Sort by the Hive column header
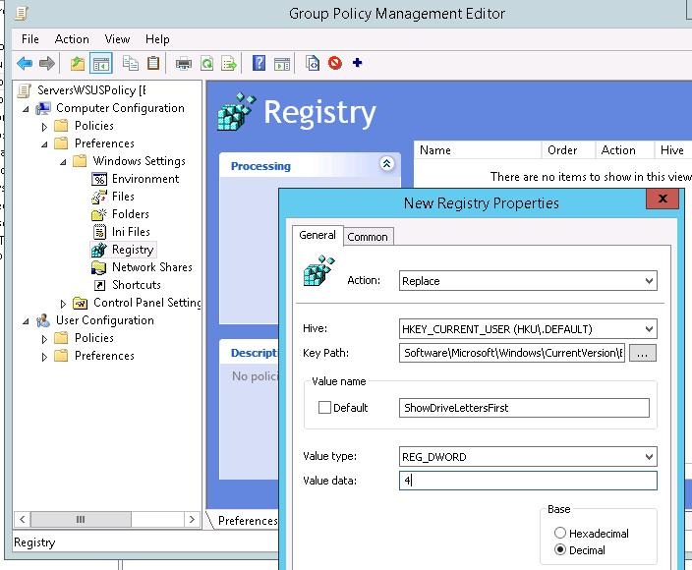The width and height of the screenshot is (692, 570). pyautogui.click(x=673, y=150)
